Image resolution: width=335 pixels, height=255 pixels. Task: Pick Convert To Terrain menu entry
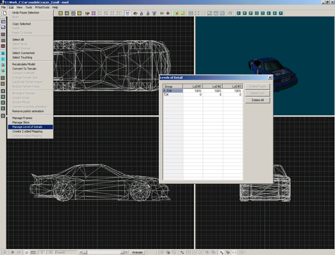point(25,68)
